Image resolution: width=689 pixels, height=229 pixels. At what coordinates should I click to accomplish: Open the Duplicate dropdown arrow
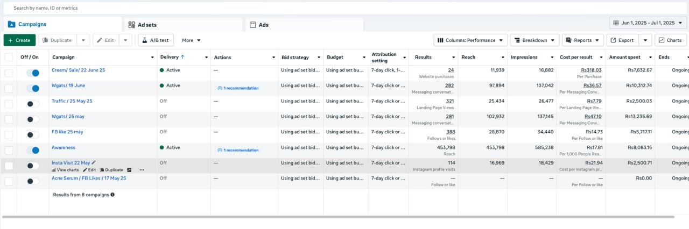point(83,40)
